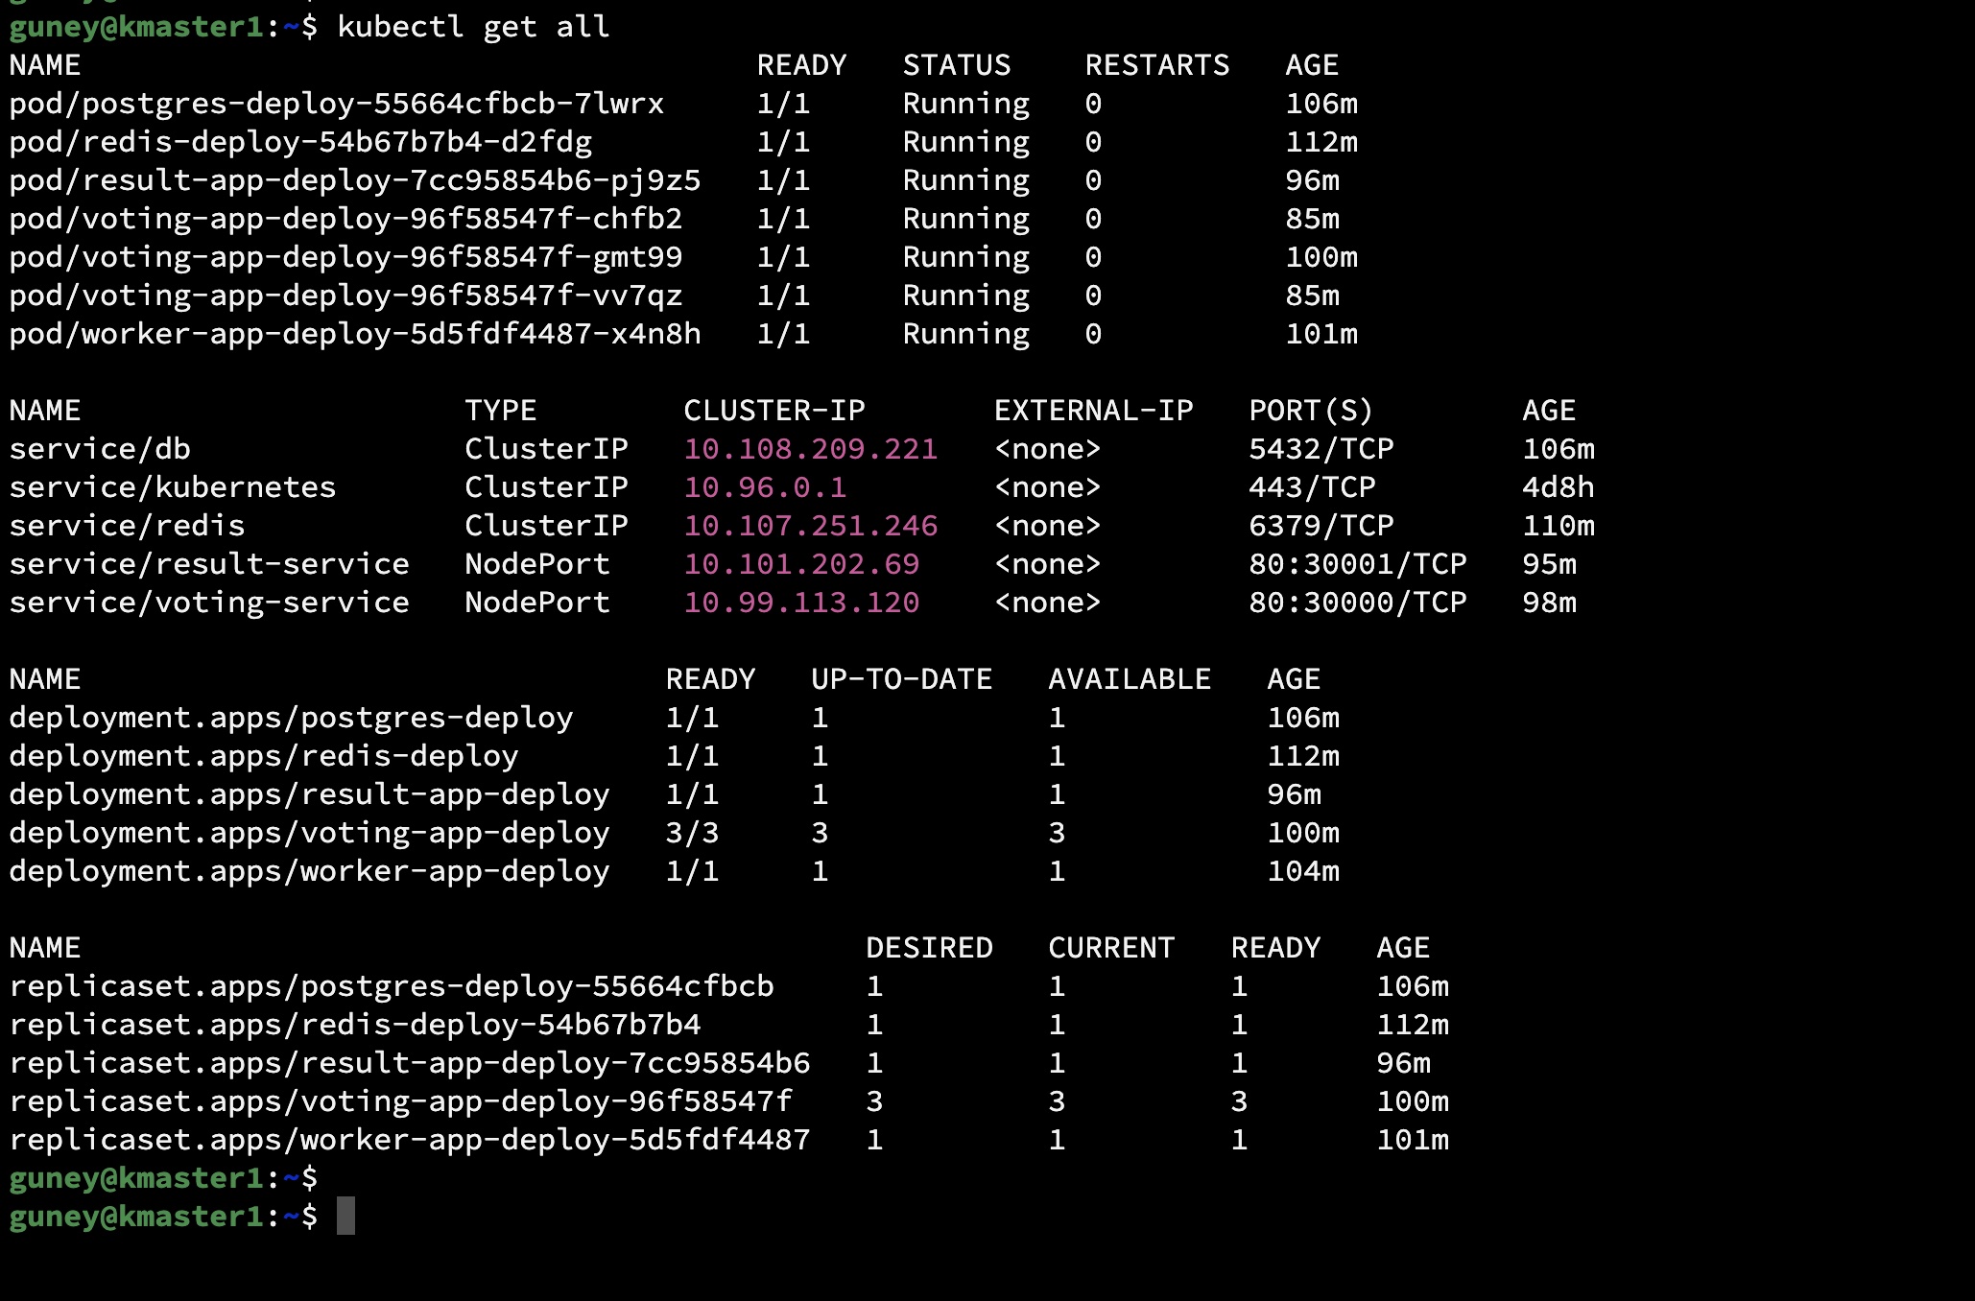1975x1301 pixels.
Task: Click 3/3 ready value of voting-app-deploy
Action: coord(692,833)
